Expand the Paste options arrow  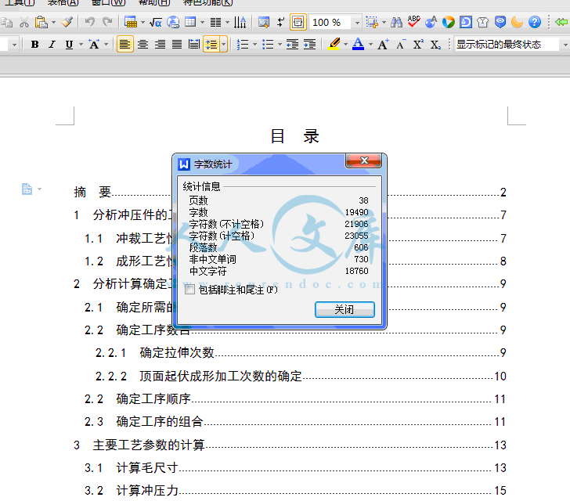point(54,23)
